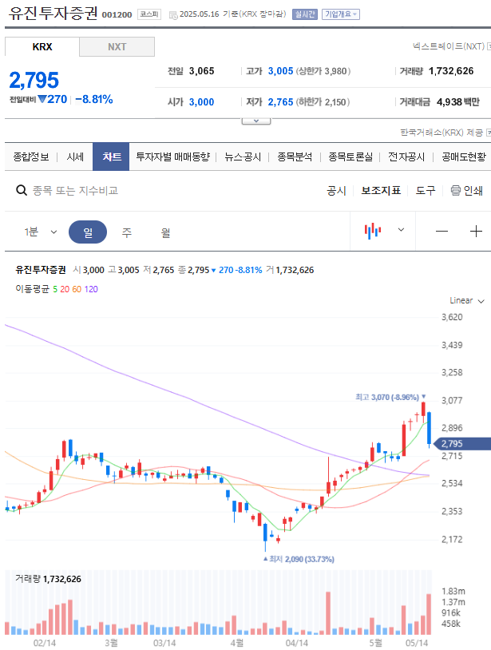Click the -8.81% change percentage
This screenshot has width=491, height=650.
tap(94, 100)
